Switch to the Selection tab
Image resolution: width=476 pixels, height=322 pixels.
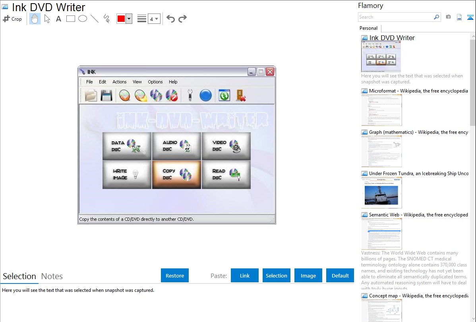click(19, 276)
